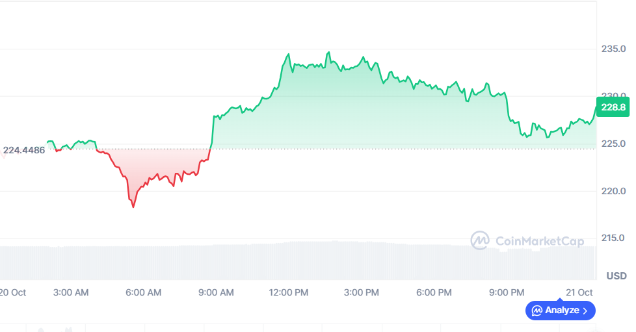
Task: Click the 21 Oct date label
Action: (580, 292)
